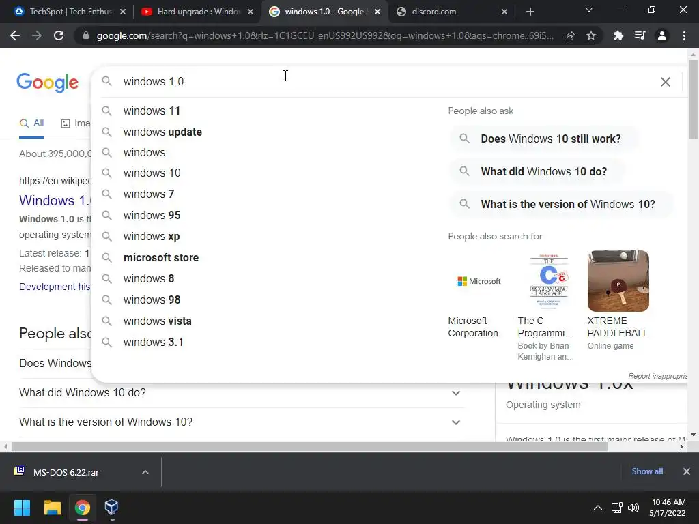This screenshot has width=699, height=524.
Task: Select the All search results tab
Action: click(x=31, y=123)
